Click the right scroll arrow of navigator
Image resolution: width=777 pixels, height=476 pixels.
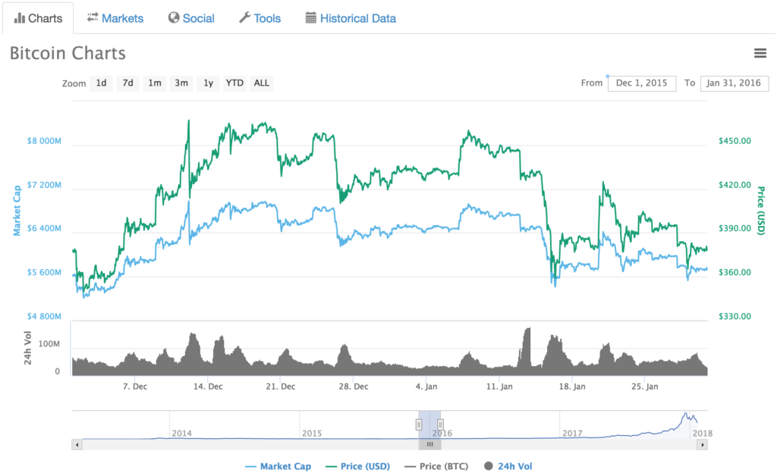(702, 444)
